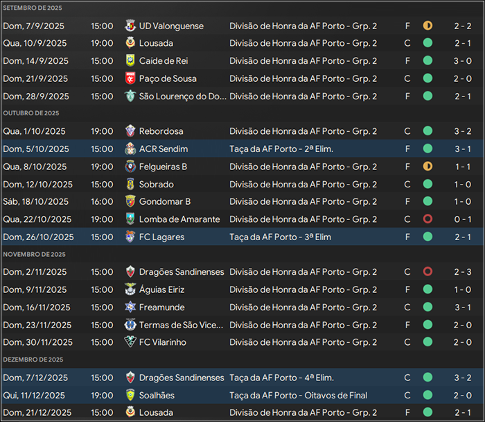485x422 pixels.
Task: Click the FC Vilarinho club crest
Action: [x=130, y=342]
